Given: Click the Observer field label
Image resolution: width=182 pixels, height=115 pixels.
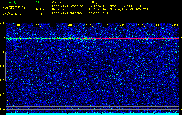Looking at the screenshot, I should coord(59,3).
